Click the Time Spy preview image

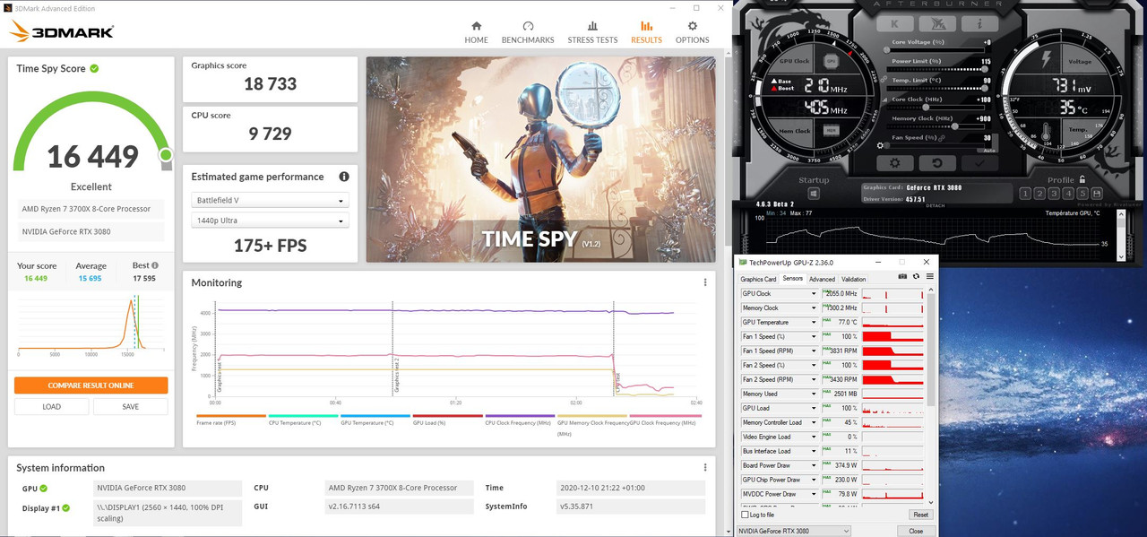pyautogui.click(x=540, y=160)
